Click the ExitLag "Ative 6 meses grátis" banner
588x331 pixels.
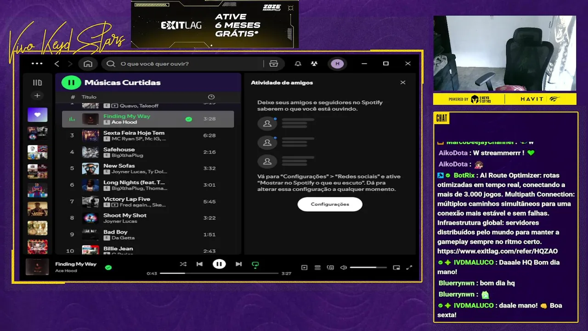215,24
